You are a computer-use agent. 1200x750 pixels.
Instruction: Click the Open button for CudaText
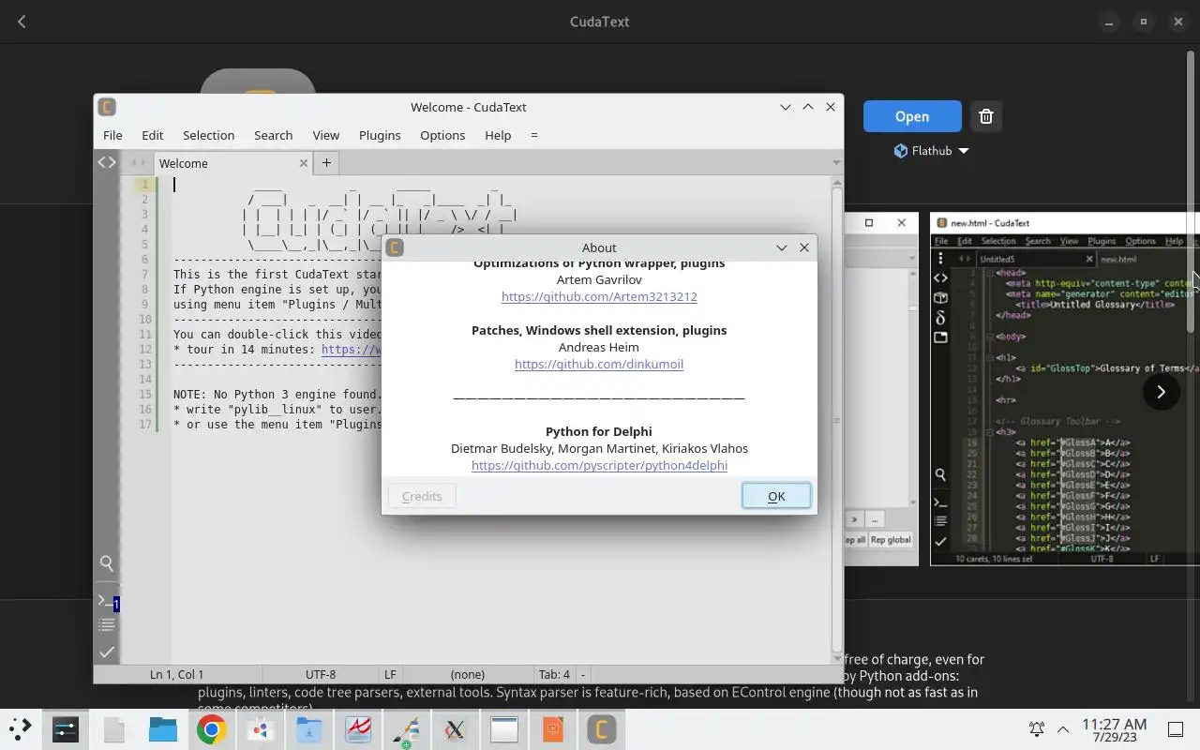click(x=912, y=116)
